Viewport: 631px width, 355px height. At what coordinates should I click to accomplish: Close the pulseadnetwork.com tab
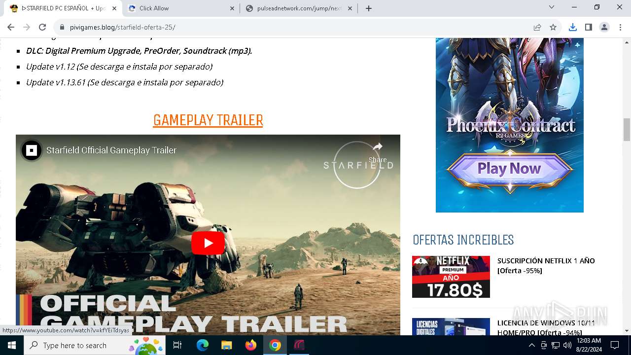(351, 8)
